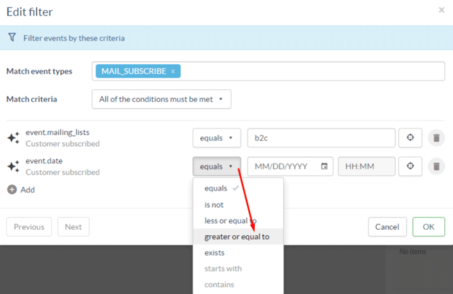
Task: Click the Cancel button
Action: tap(387, 227)
